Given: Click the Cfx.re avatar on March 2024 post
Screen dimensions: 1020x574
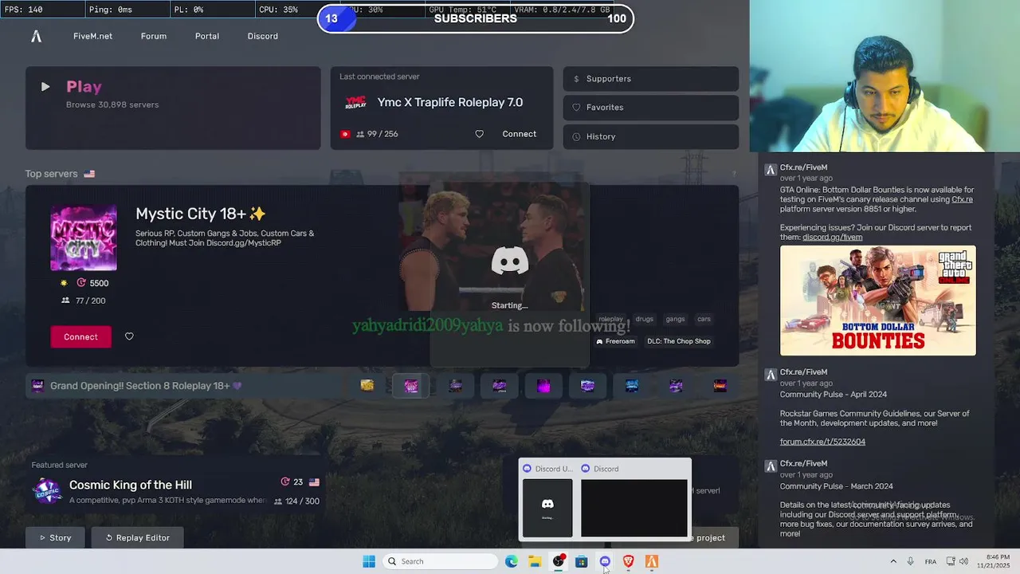Looking at the screenshot, I should click(x=770, y=466).
